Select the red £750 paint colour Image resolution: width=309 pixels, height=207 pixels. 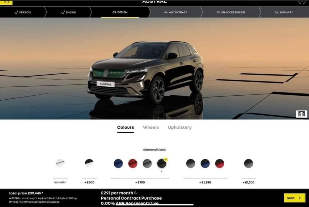[133, 163]
